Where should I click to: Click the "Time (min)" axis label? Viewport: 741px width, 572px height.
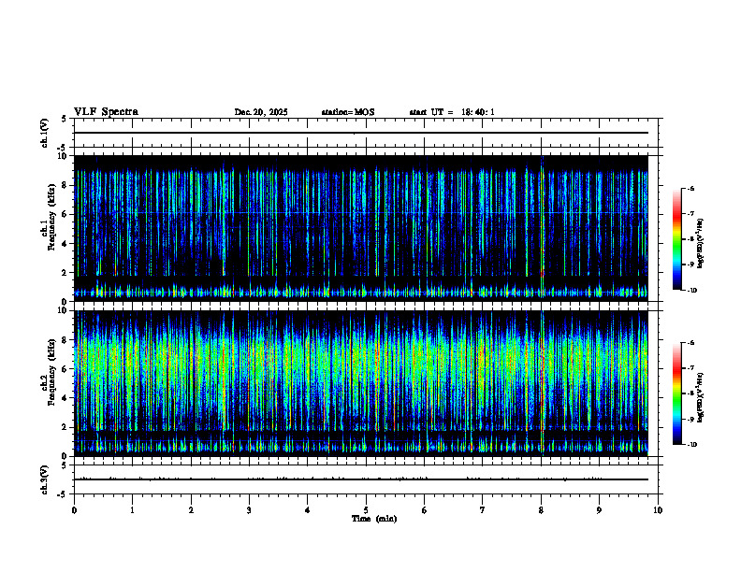click(374, 519)
